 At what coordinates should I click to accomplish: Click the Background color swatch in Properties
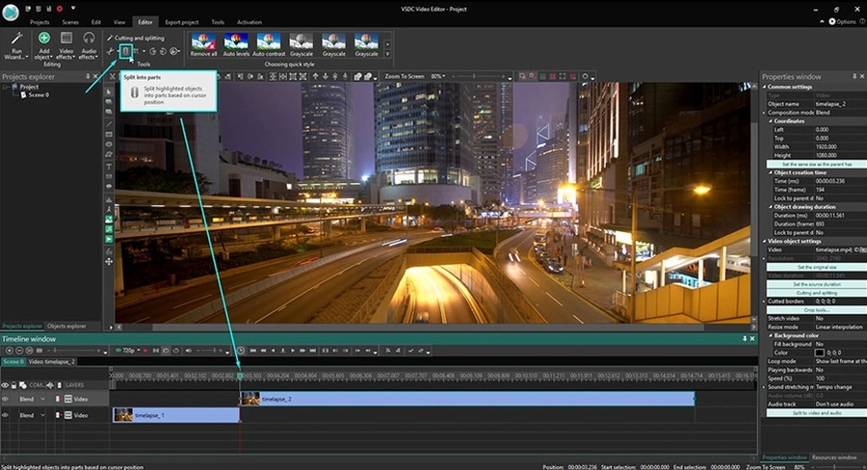819,352
